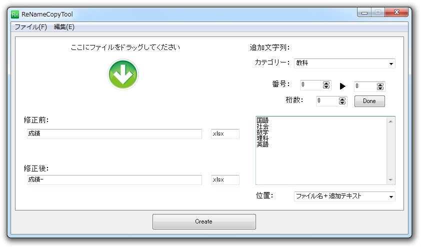Viewport: 421px width, 247px height.
Task: Click 英語 in the text list
Action: tap(262, 144)
